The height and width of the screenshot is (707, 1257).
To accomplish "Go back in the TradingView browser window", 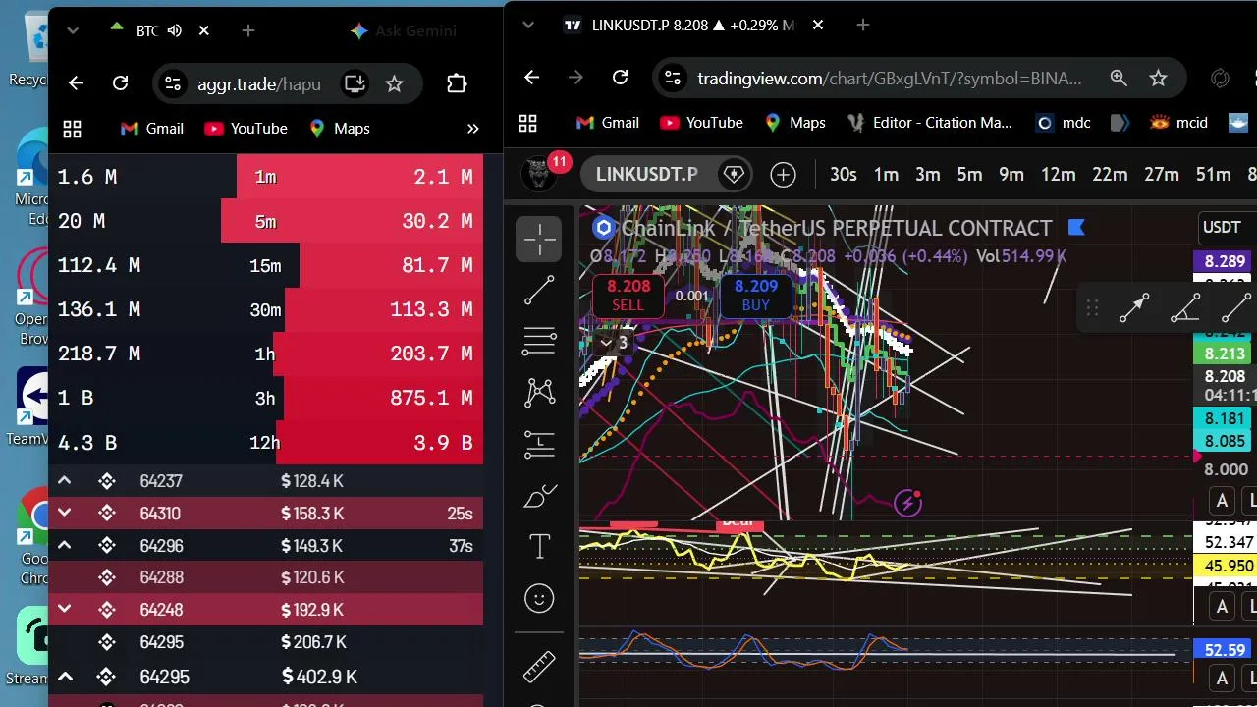I will [x=531, y=78].
